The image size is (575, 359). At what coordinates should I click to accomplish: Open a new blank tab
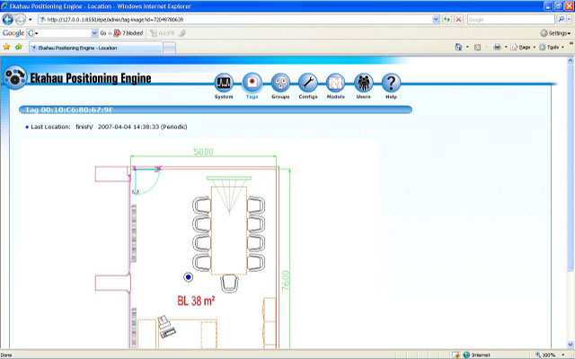pyautogui.click(x=169, y=48)
